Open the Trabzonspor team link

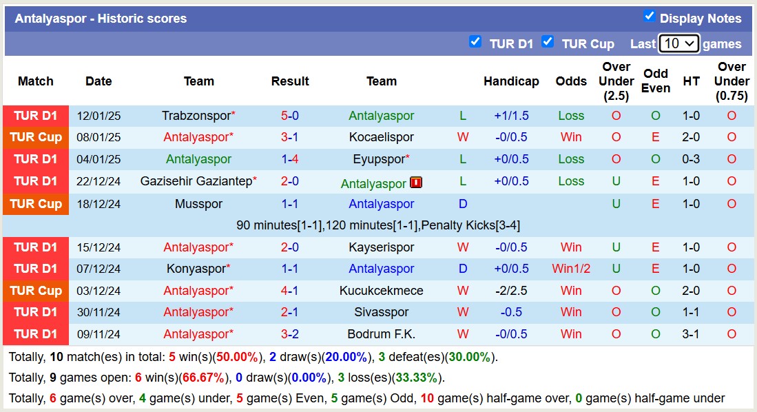point(195,115)
